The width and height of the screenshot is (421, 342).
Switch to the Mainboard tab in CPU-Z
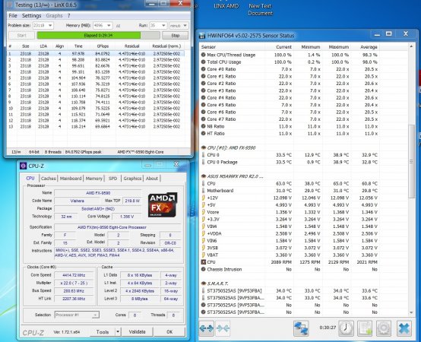coord(71,179)
